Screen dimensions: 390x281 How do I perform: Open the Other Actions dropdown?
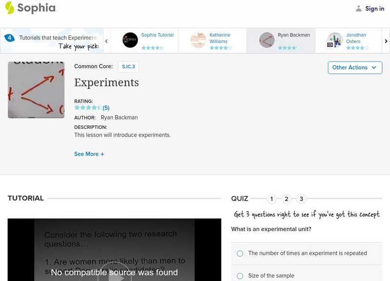(x=355, y=68)
